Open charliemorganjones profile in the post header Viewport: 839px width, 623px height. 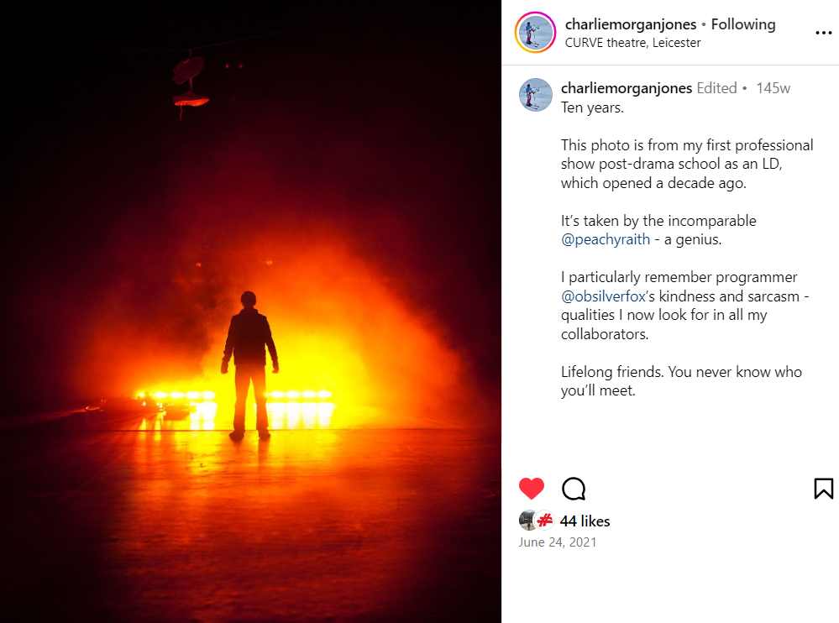tap(631, 24)
